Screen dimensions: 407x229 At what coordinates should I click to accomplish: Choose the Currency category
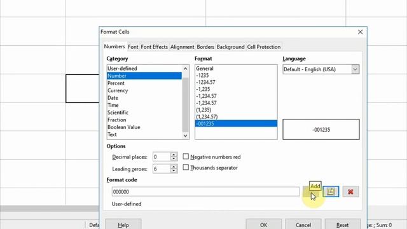pyautogui.click(x=144, y=90)
